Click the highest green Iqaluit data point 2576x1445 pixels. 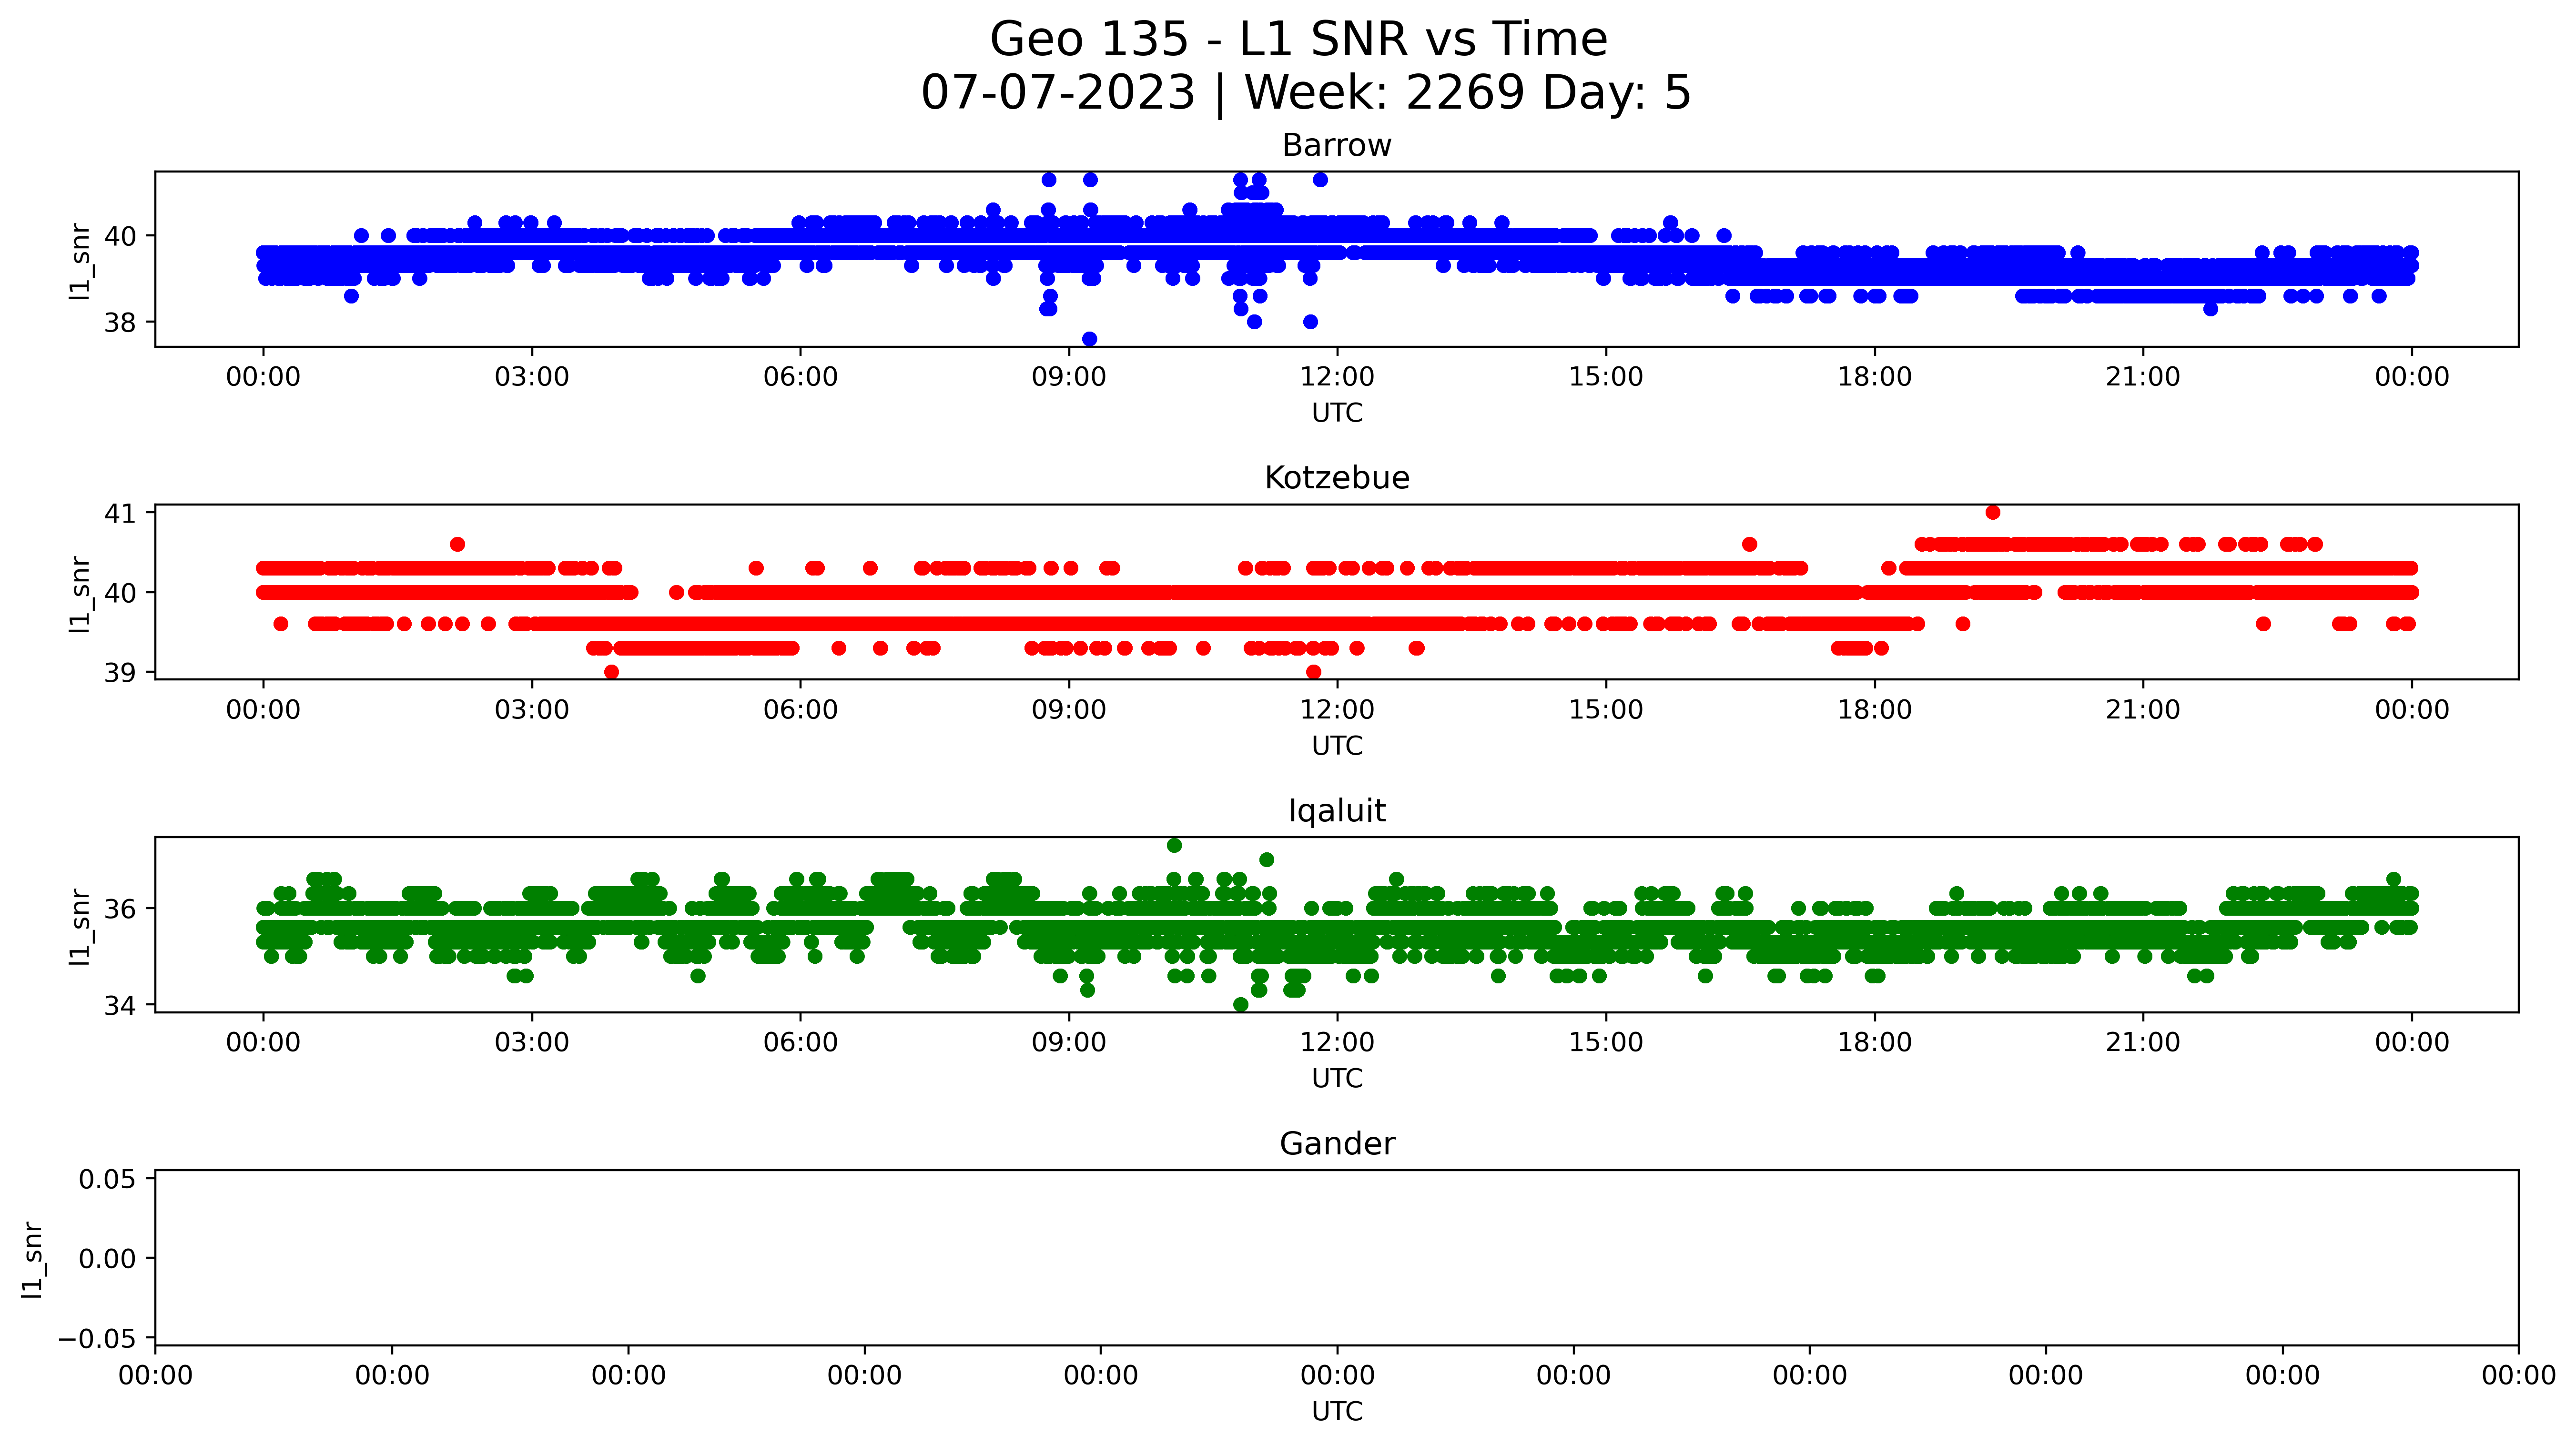coord(1175,846)
